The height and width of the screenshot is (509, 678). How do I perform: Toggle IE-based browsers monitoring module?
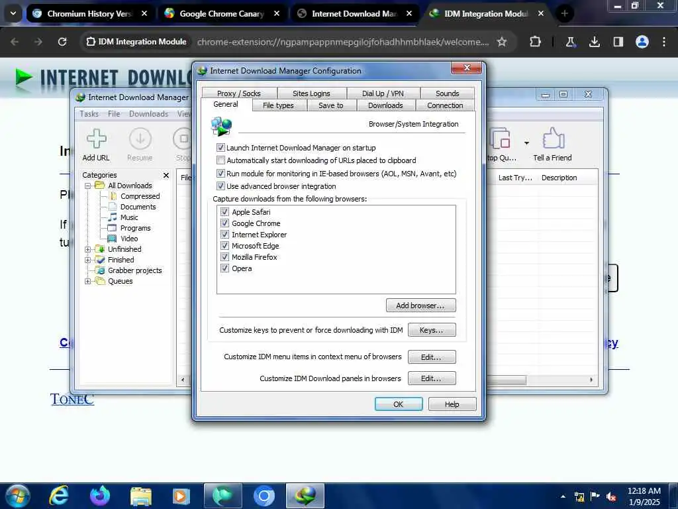click(x=220, y=174)
